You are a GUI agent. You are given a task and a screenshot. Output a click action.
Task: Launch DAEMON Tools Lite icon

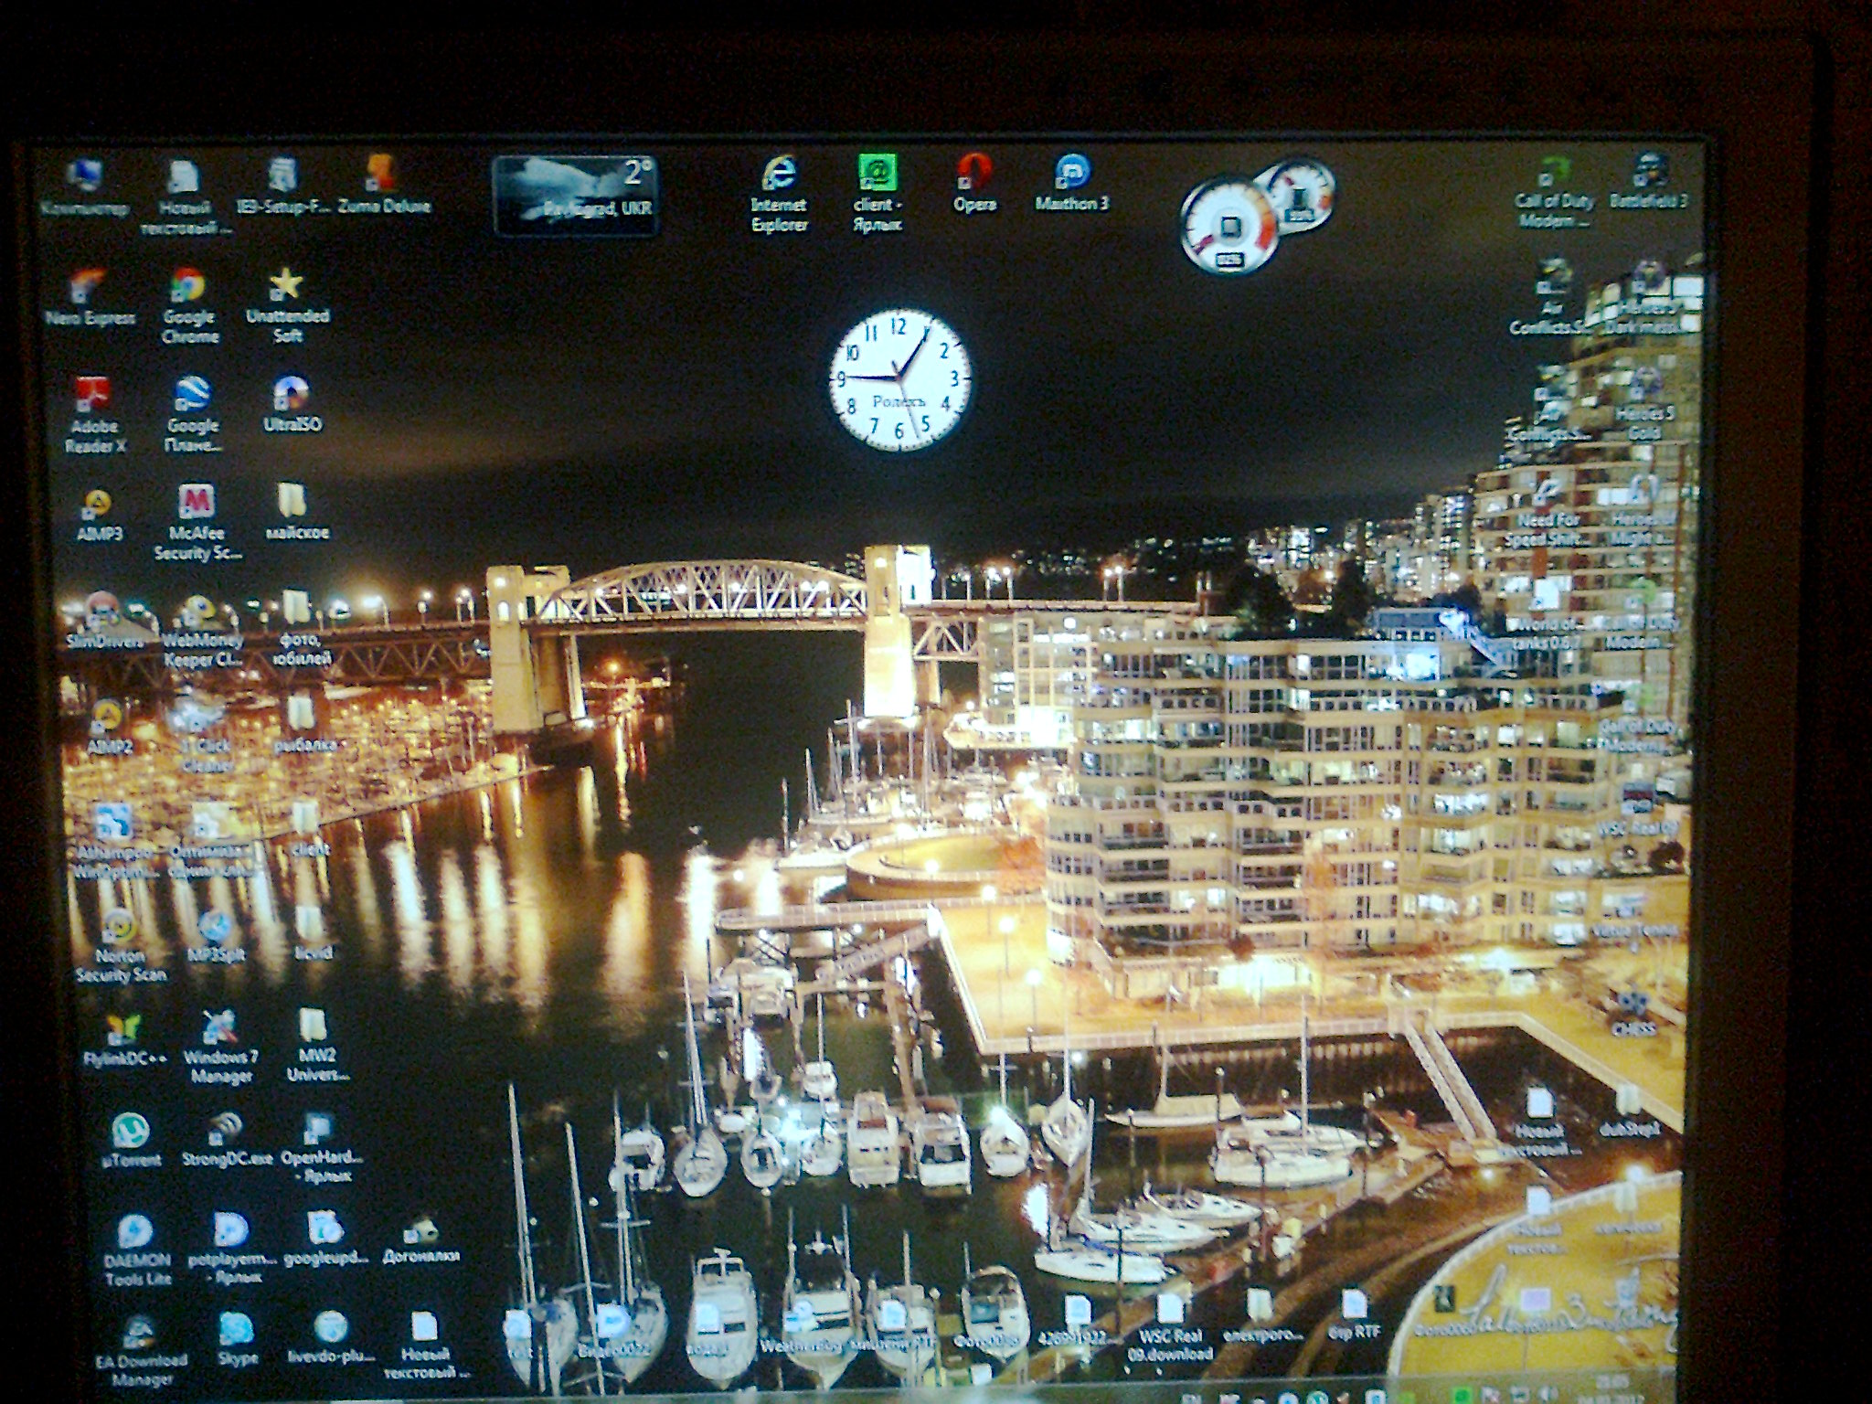coord(136,1230)
